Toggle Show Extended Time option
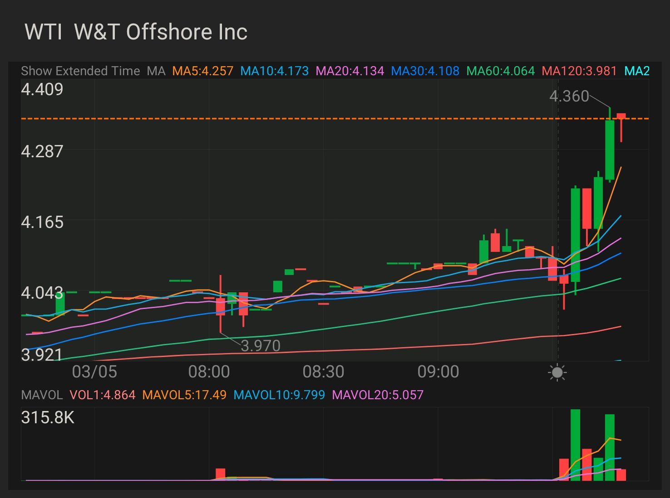Screen dimensions: 670x498 click(x=80, y=71)
